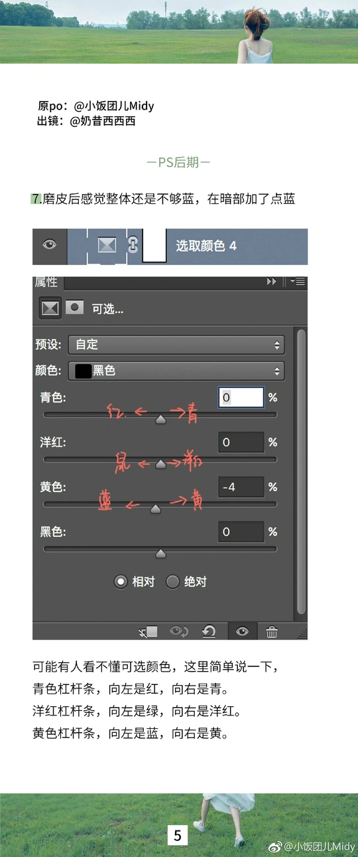Click the 黄色 value field showing -4

coord(241,487)
